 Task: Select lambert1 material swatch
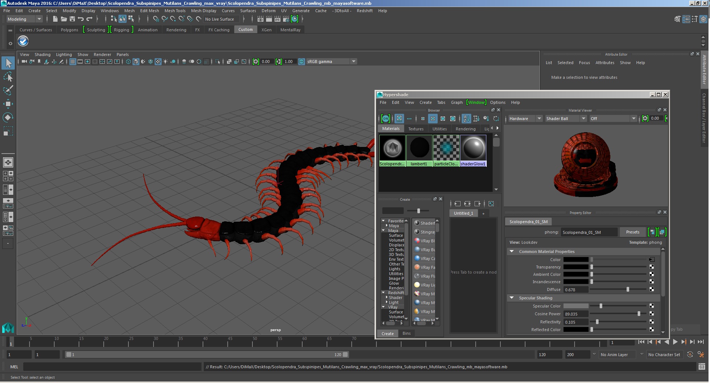tap(419, 151)
